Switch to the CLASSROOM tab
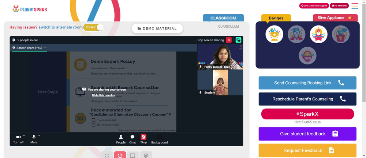366x158 pixels. tap(223, 18)
